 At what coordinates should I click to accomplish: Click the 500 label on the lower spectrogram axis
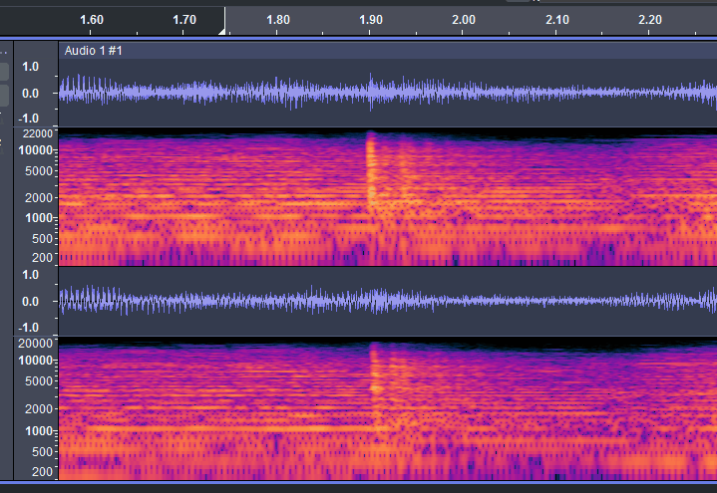[x=42, y=451]
